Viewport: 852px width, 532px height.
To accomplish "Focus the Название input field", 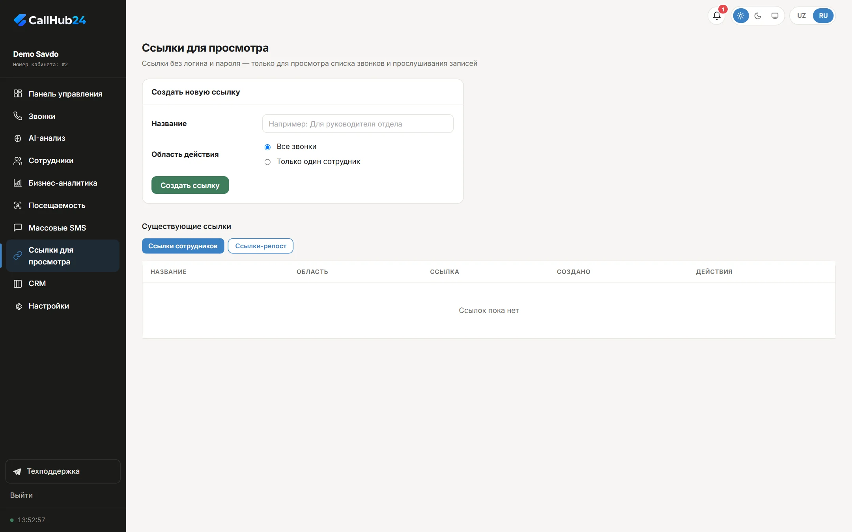I will (x=358, y=124).
